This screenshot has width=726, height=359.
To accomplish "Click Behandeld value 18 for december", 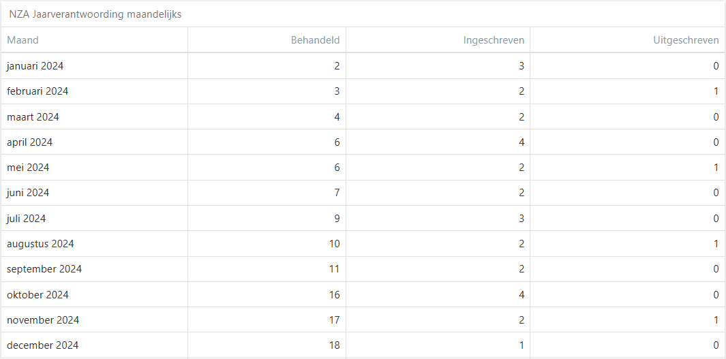I will (334, 345).
